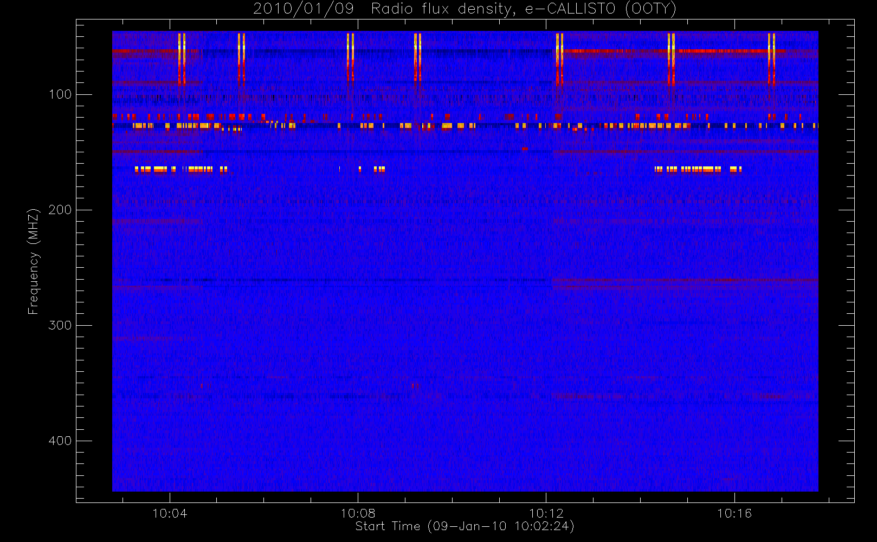
Task: Click the 10:16 time tick label
Action: pyautogui.click(x=734, y=513)
